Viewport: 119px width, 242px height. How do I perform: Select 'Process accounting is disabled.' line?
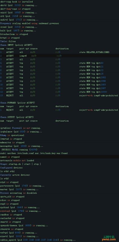19,193
